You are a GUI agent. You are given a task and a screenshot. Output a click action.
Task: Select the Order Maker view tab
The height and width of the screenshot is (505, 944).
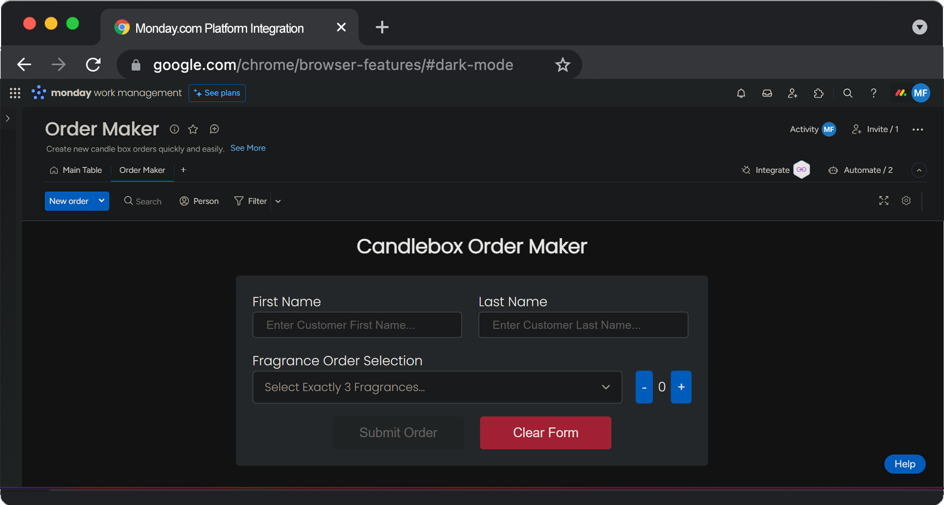click(x=142, y=170)
